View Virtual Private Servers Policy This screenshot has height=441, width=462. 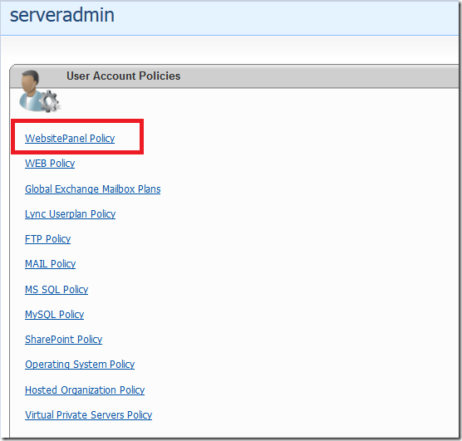[x=88, y=415]
